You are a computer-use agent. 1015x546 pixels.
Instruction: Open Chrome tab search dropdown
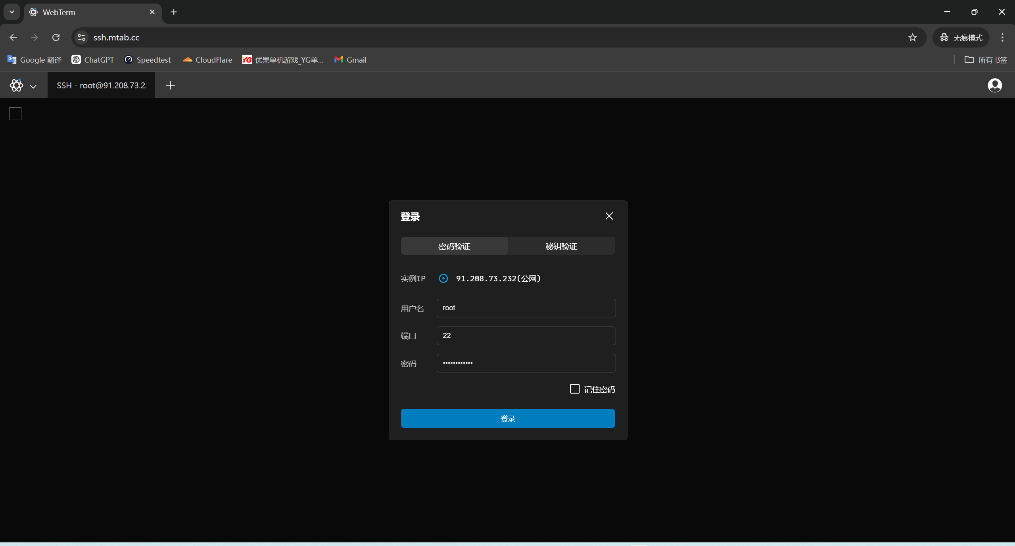click(12, 12)
